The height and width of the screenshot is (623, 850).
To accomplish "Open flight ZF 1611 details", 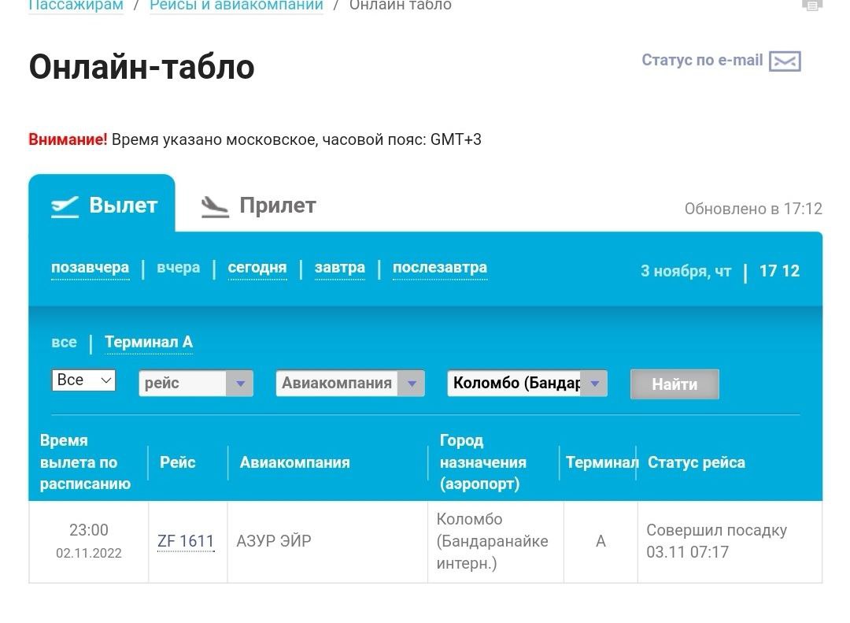I will tap(186, 541).
